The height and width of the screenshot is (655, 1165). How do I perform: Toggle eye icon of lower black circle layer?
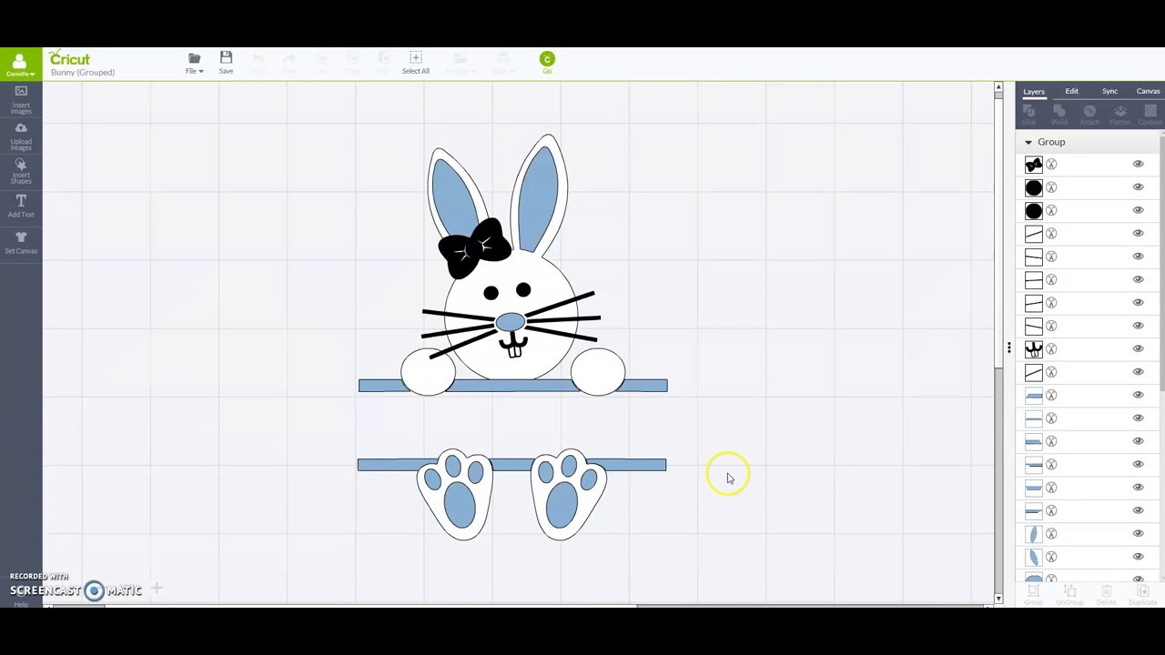(x=1138, y=210)
